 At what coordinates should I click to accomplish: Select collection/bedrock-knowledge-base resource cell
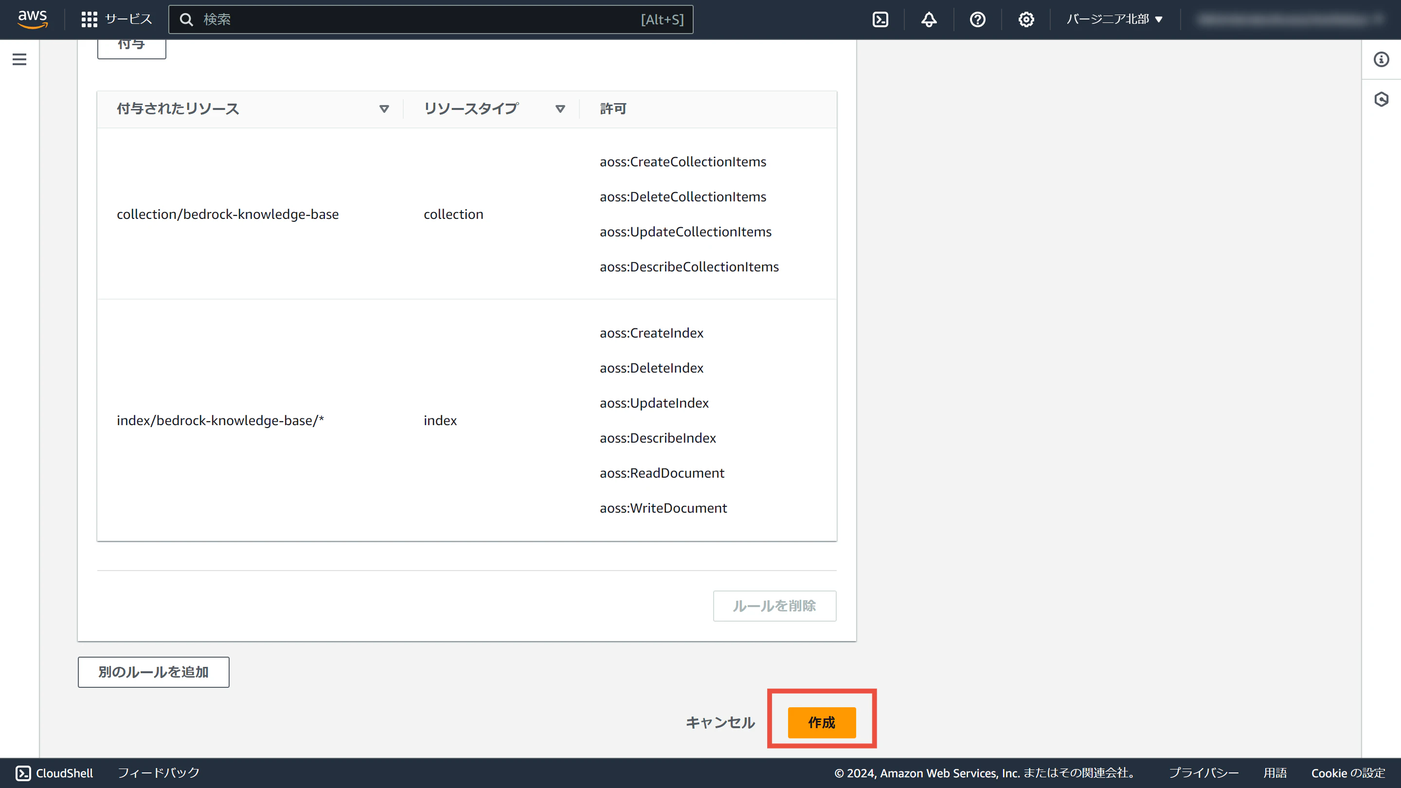tap(227, 214)
